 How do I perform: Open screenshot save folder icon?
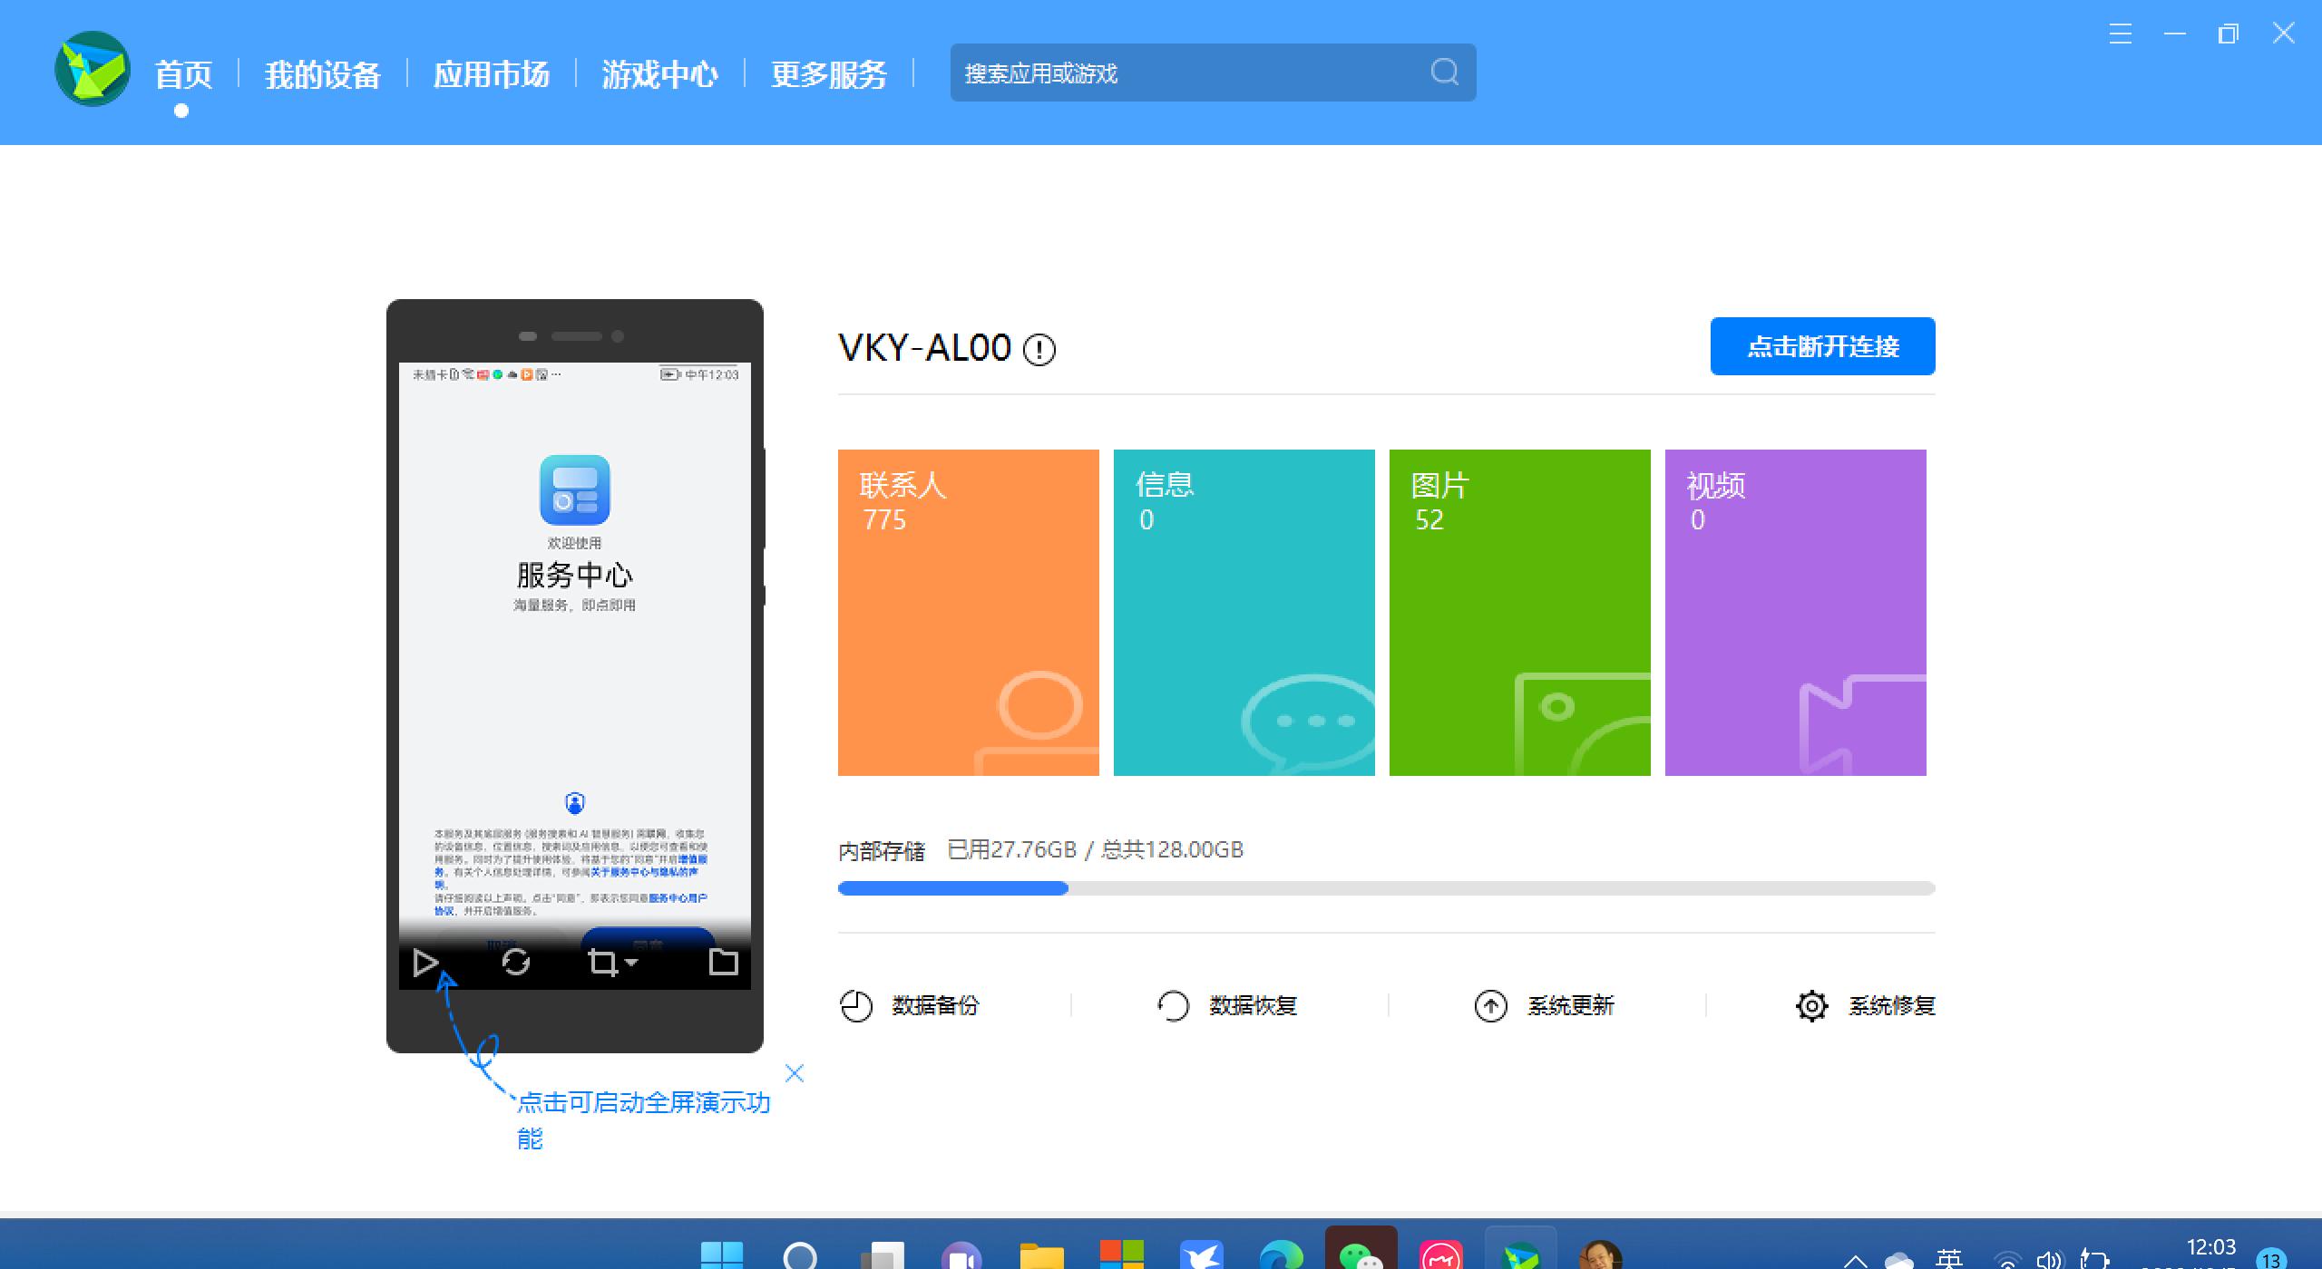[721, 963]
